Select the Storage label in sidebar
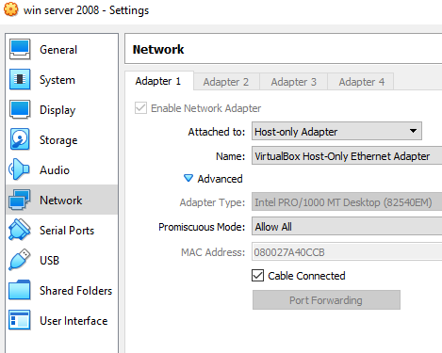This screenshot has width=442, height=353. coord(58,140)
